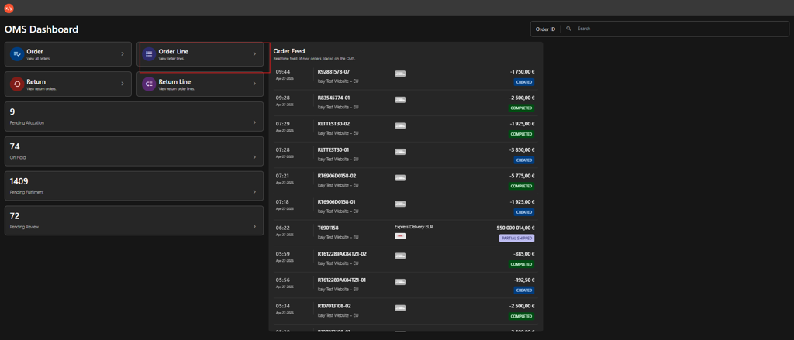The width and height of the screenshot is (794, 340).
Task: Expand the Return Line card chevron
Action: tap(254, 84)
